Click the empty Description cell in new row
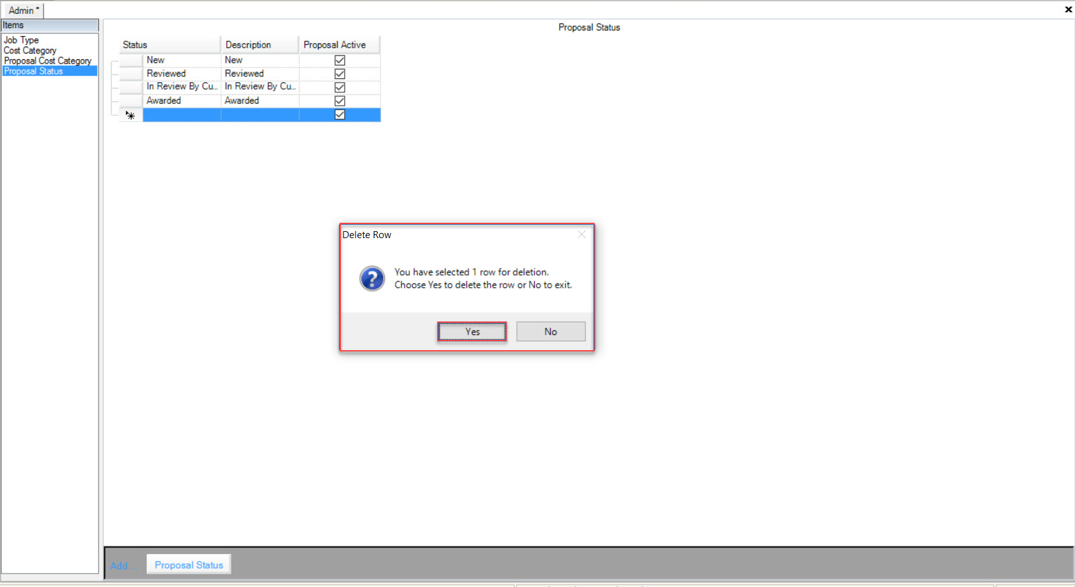The width and height of the screenshot is (1075, 587). 260,115
